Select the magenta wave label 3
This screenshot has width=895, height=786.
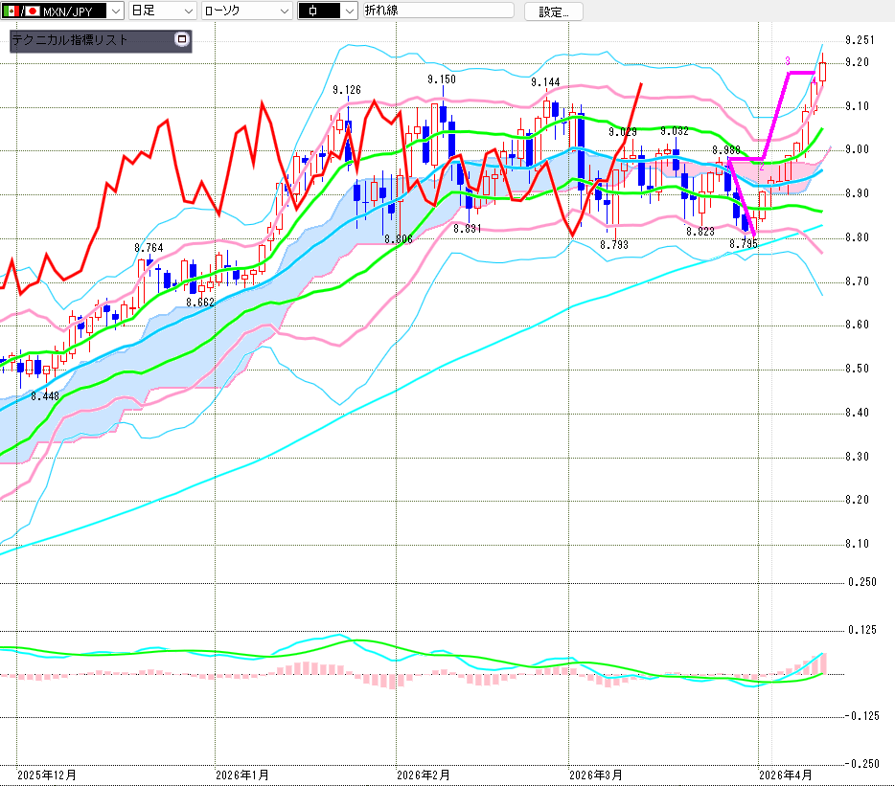(x=788, y=61)
